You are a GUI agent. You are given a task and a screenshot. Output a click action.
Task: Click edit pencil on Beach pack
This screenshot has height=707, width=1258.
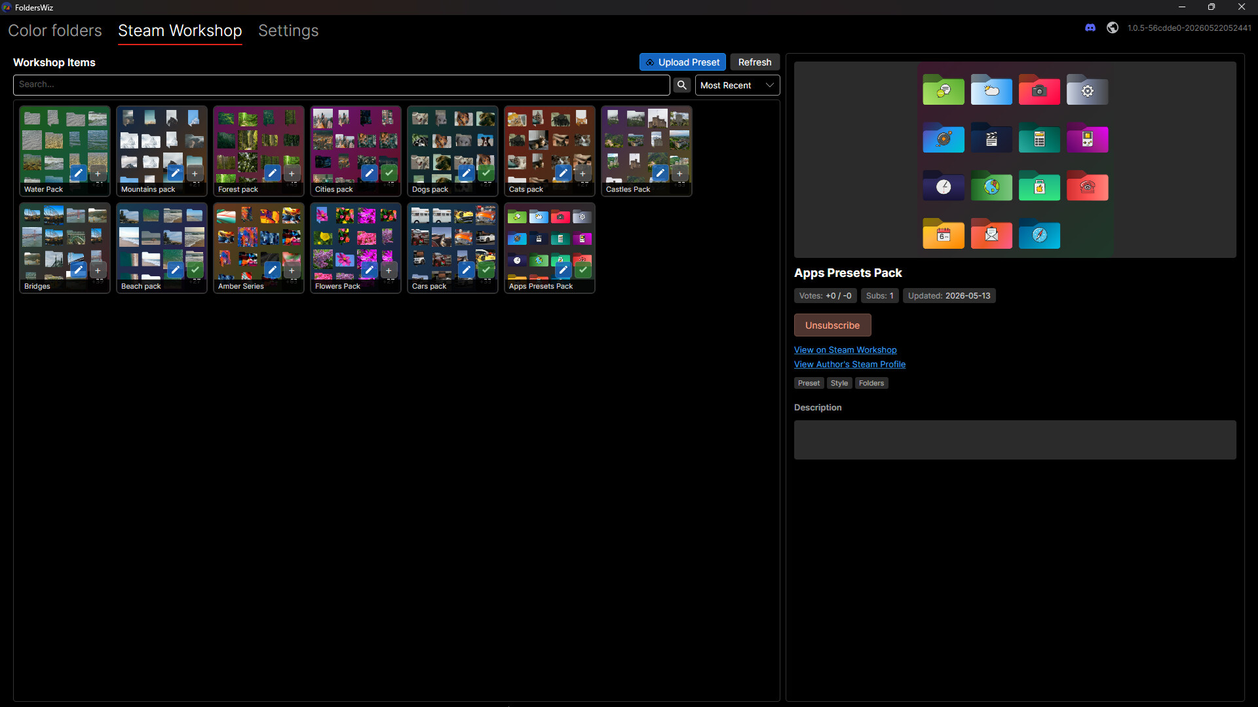[175, 270]
